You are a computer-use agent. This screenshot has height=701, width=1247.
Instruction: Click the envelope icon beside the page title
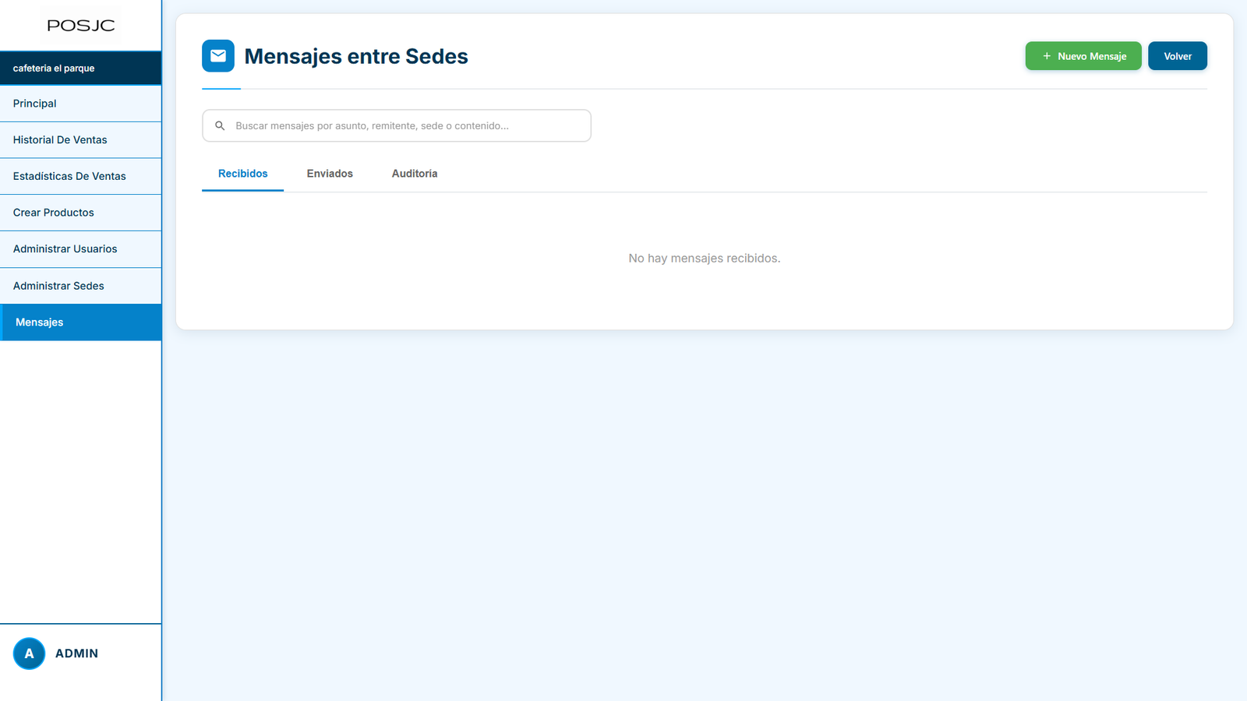tap(218, 56)
